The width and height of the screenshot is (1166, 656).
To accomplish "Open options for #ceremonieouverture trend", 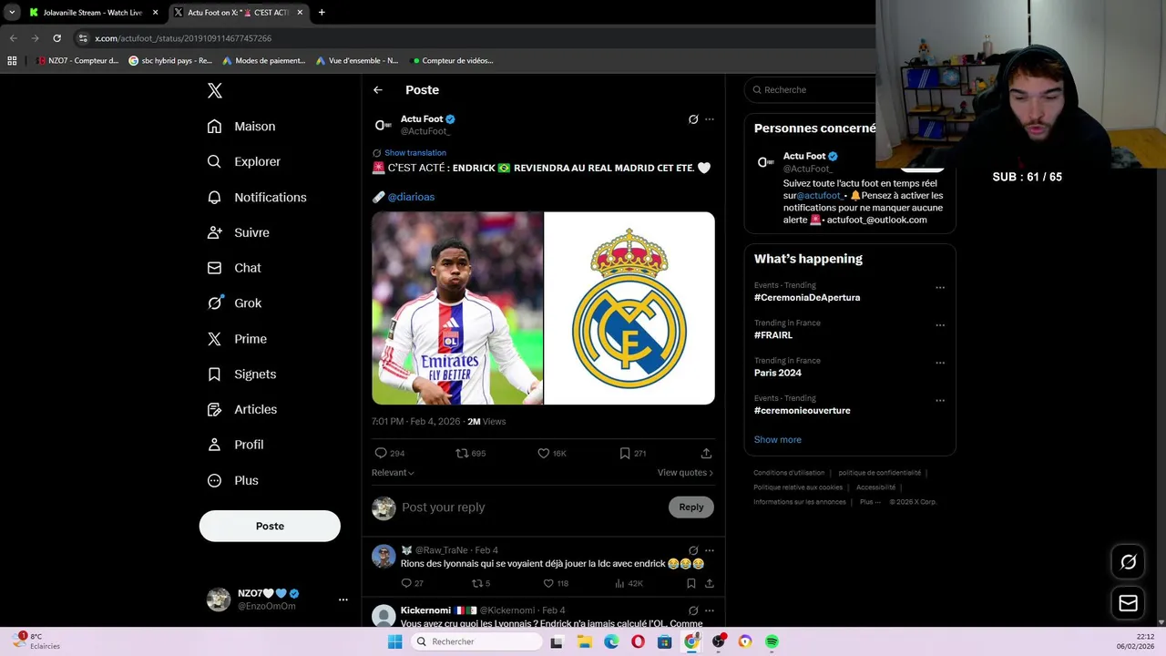I will [940, 401].
